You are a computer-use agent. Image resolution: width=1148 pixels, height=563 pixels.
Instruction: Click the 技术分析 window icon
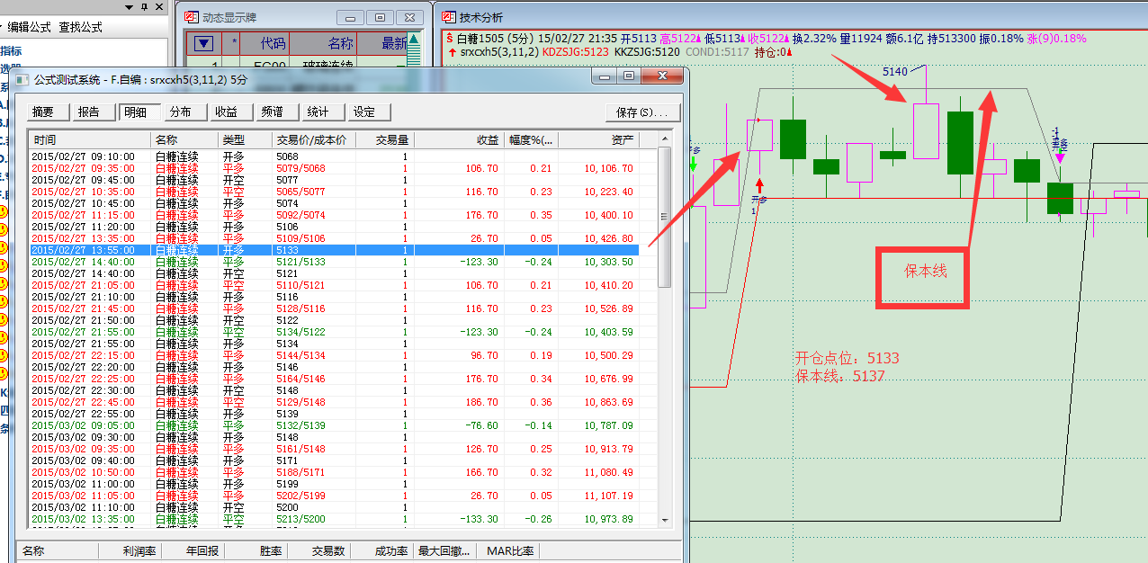click(x=448, y=17)
